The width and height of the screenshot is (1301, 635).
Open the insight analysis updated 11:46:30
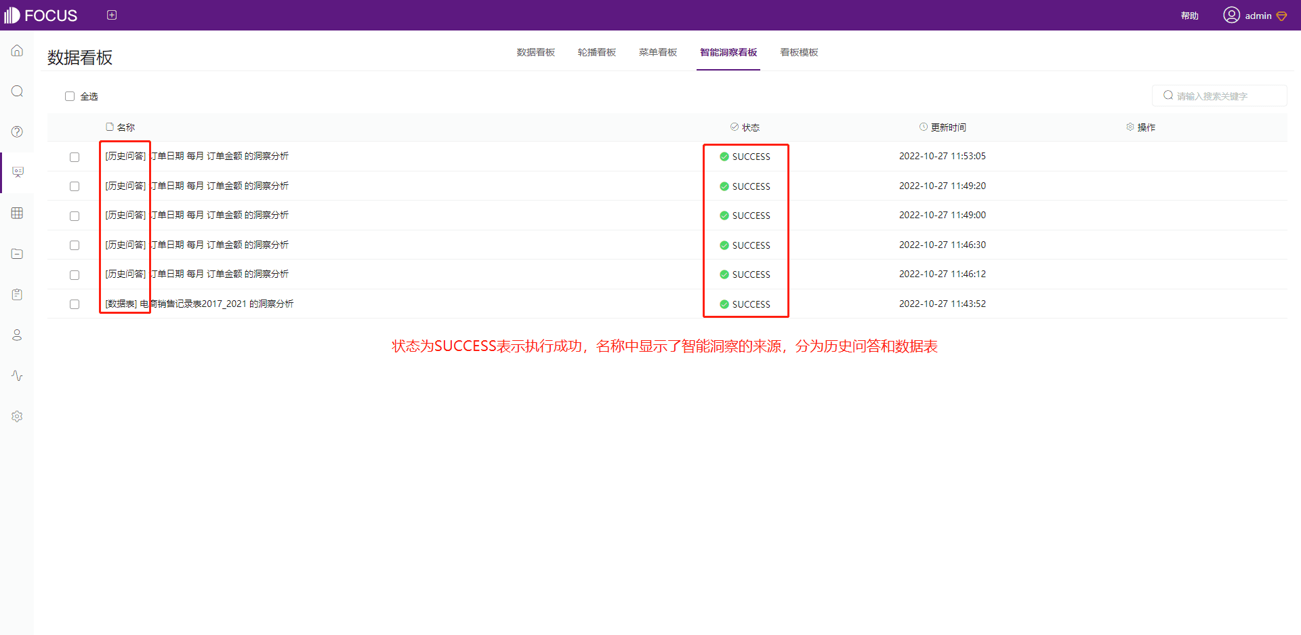(x=197, y=245)
